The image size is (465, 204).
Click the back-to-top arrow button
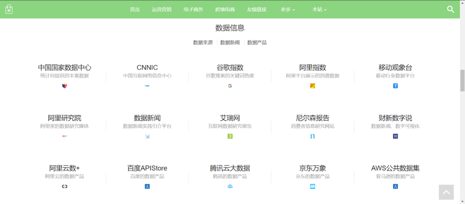pyautogui.click(x=446, y=192)
